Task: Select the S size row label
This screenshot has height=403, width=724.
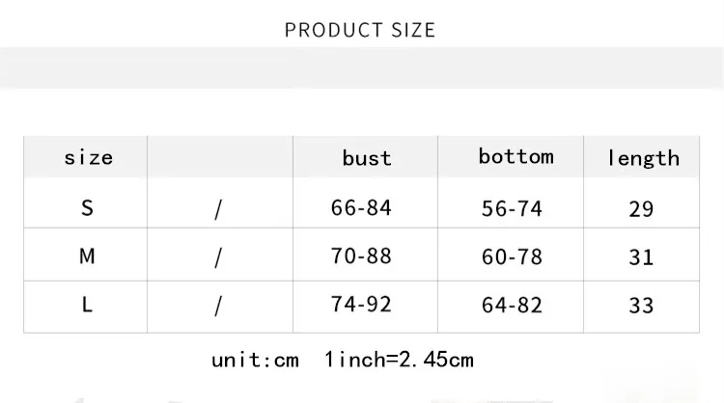Action: (87, 208)
